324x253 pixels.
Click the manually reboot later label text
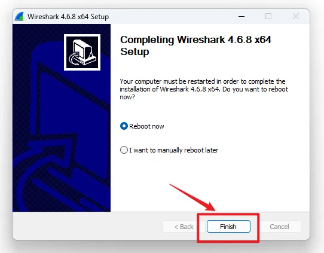(174, 150)
